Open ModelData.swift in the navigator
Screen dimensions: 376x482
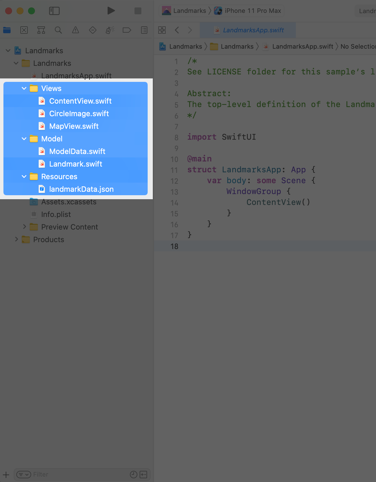pos(76,151)
